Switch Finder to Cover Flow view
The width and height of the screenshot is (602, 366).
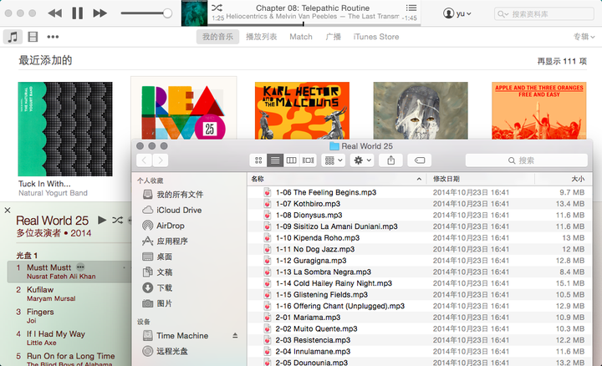308,160
